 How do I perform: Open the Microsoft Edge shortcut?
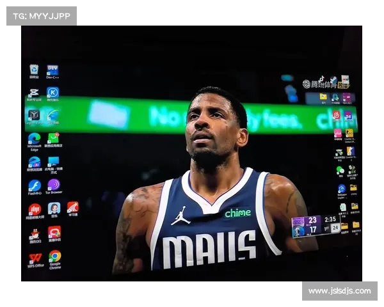click(x=34, y=139)
